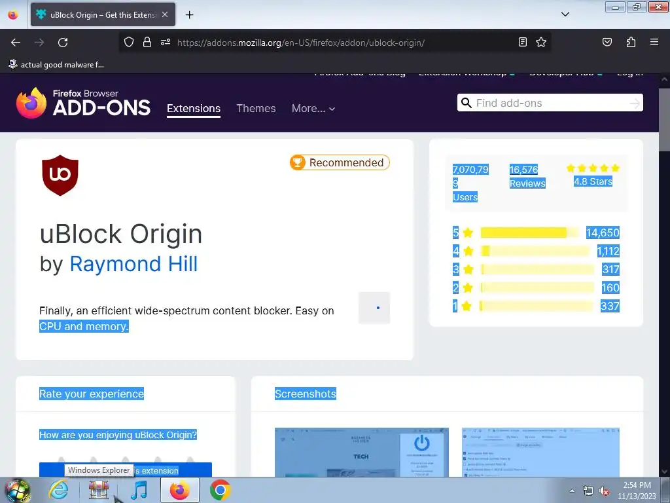Go back with the browser back arrow
The image size is (670, 503).
tap(16, 43)
